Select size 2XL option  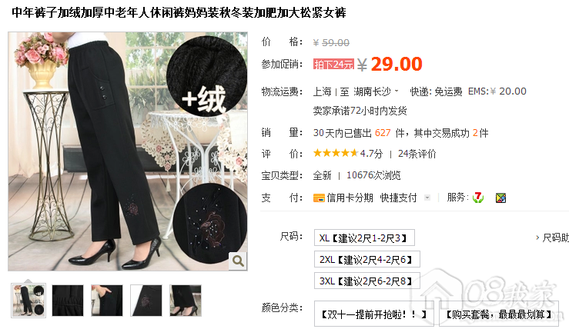[x=367, y=259]
